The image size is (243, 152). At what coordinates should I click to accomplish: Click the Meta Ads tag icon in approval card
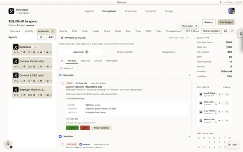coord(77,83)
